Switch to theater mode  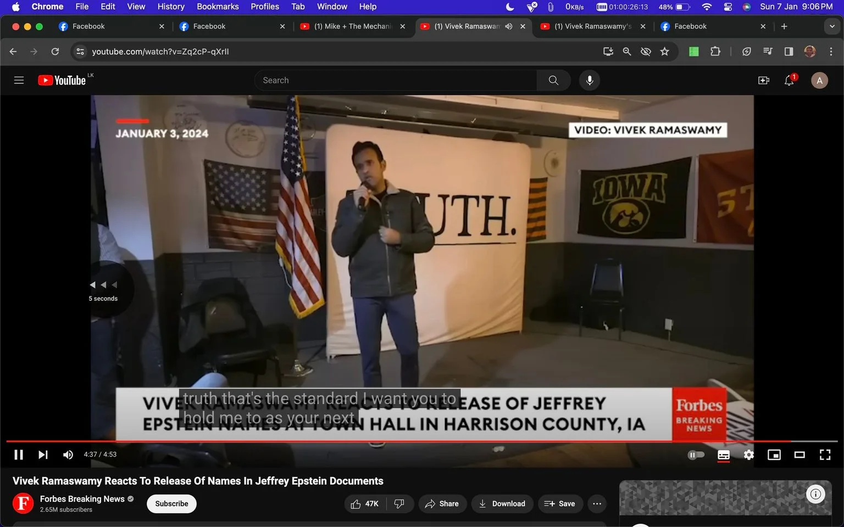(x=799, y=455)
